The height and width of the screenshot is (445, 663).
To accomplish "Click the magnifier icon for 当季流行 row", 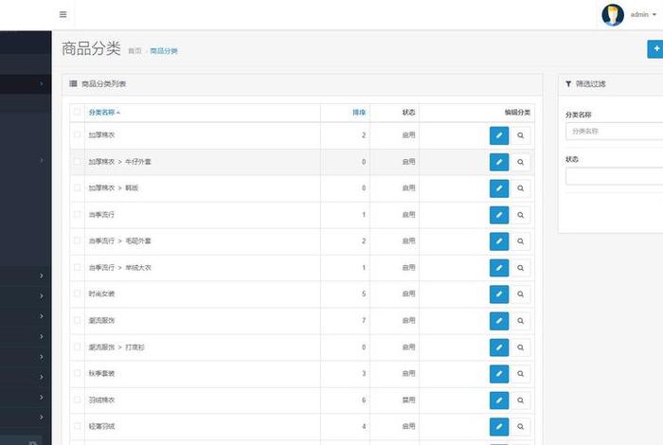I will [x=521, y=215].
